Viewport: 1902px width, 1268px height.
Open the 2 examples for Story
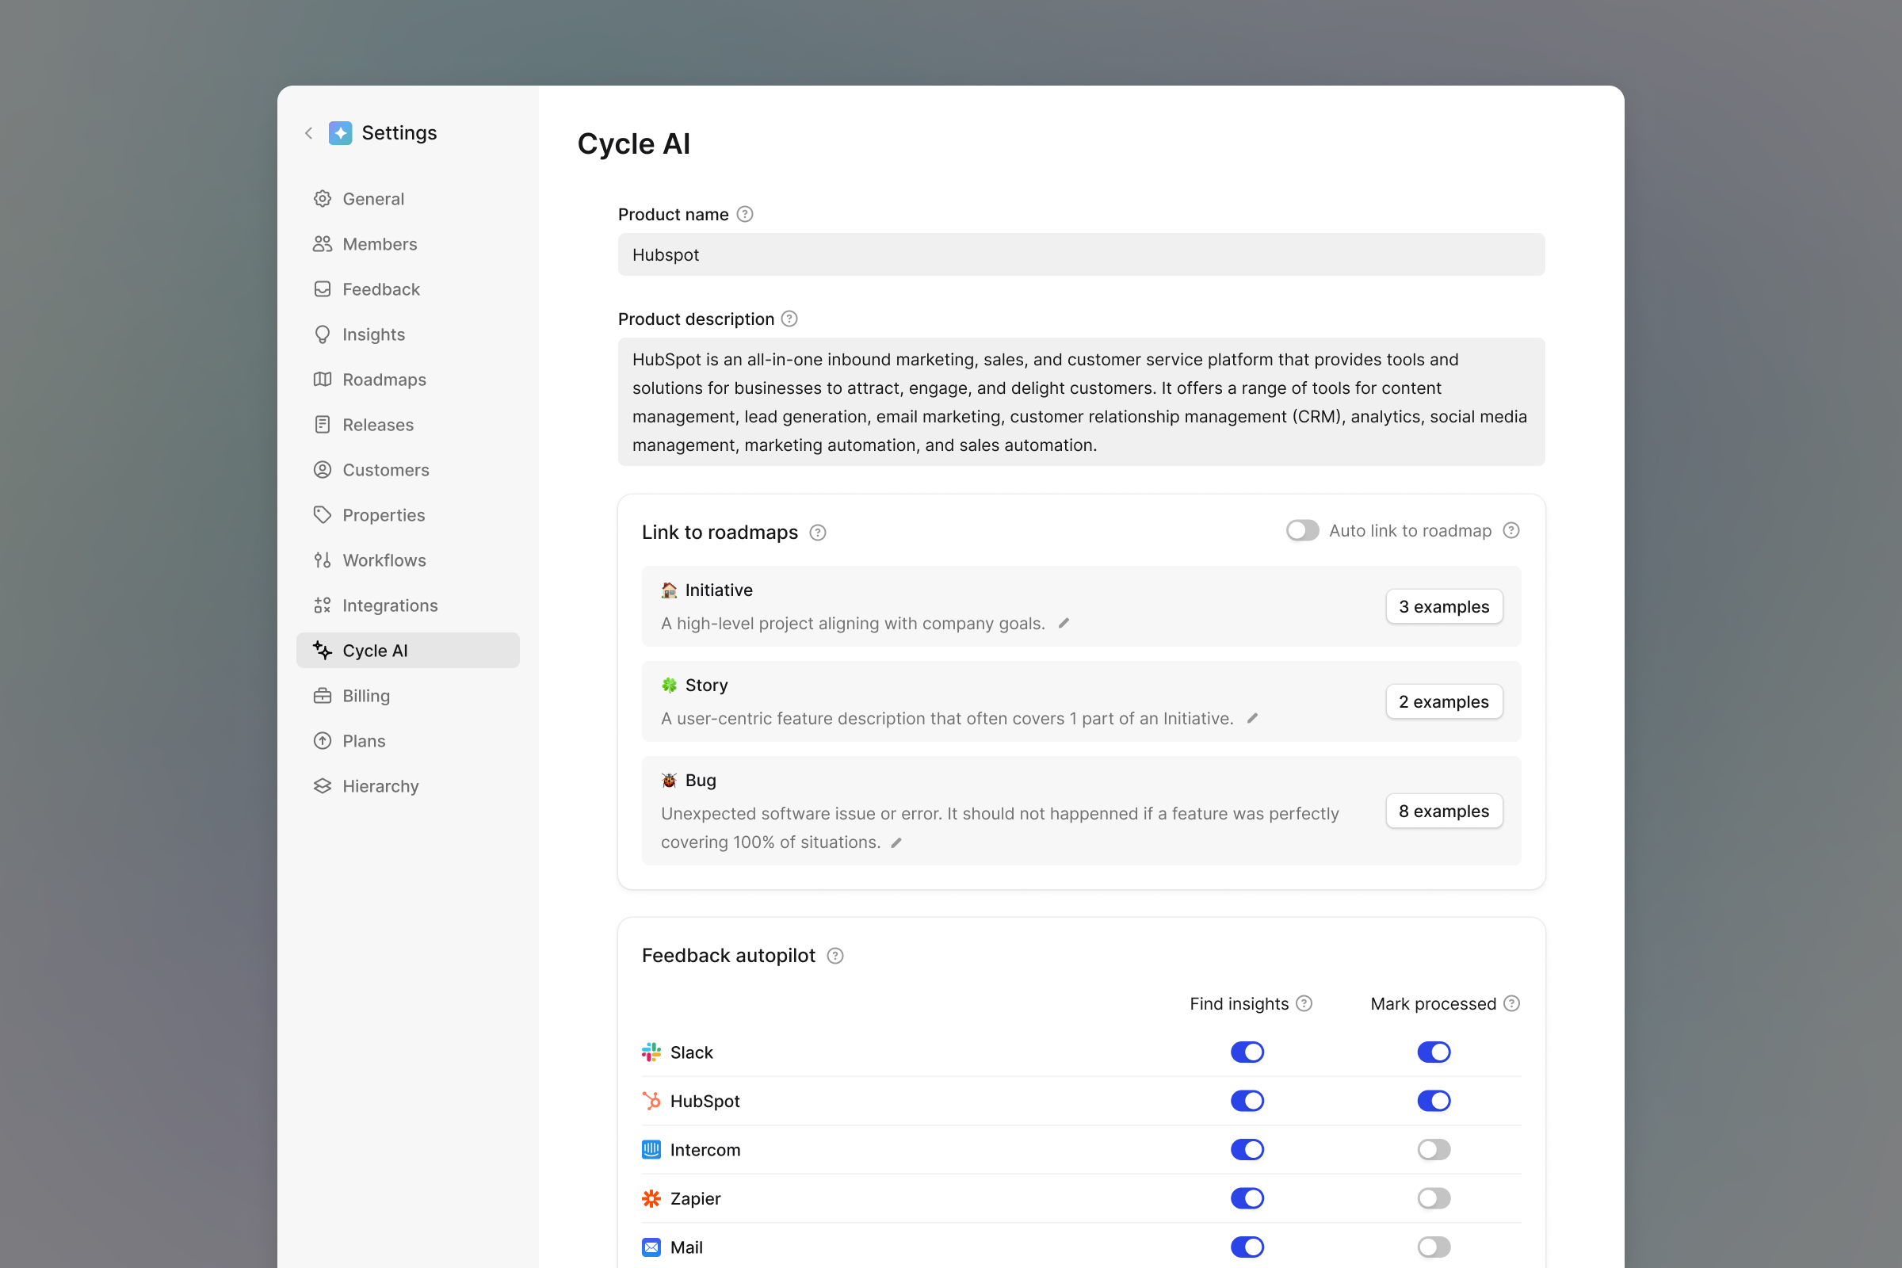tap(1443, 702)
